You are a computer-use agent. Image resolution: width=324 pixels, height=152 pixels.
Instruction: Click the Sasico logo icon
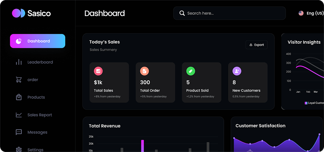[x=18, y=13]
